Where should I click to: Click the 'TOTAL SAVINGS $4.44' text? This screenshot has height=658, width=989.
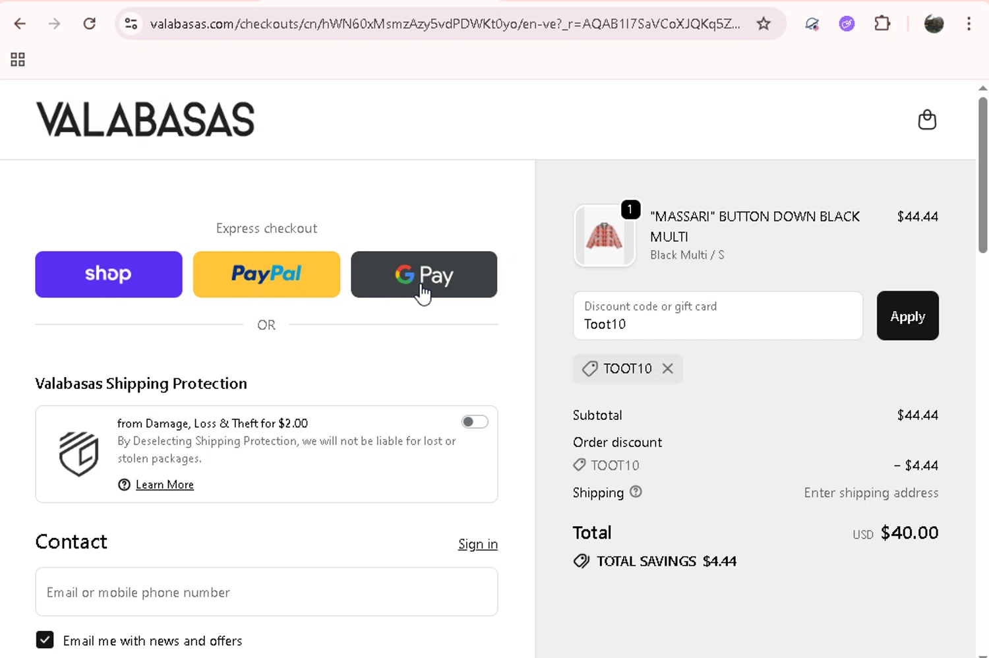click(x=667, y=561)
